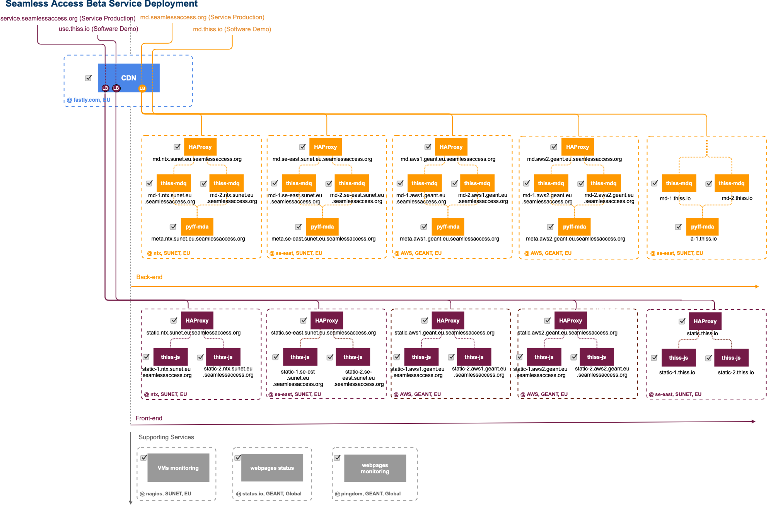Click the @ status.io, GEANT, Global label
The image size is (778, 524).
[x=269, y=494]
